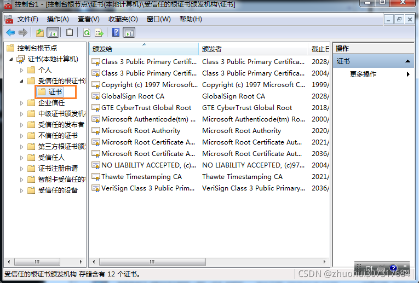Select the GlobalSign Root CA certificate icon

pos(96,96)
